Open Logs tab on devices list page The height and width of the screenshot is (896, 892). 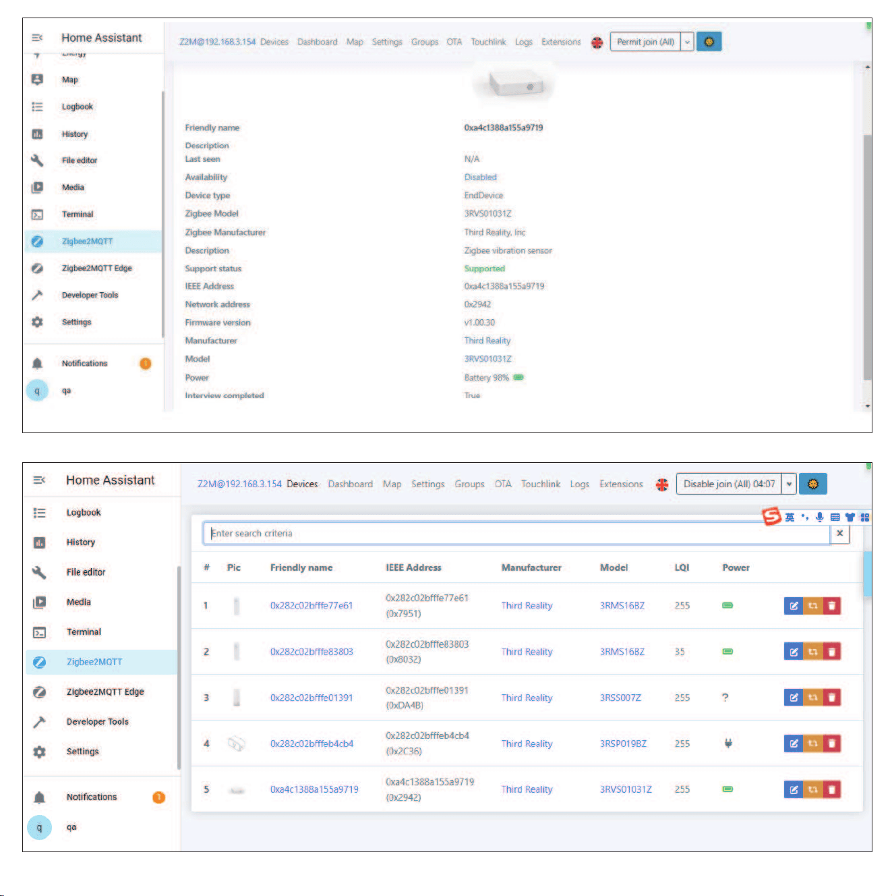point(579,484)
